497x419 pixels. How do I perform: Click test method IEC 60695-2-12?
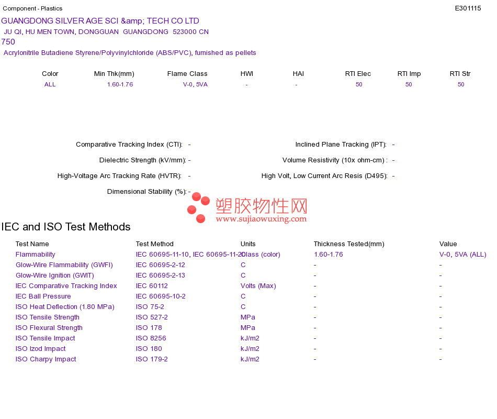(161, 265)
